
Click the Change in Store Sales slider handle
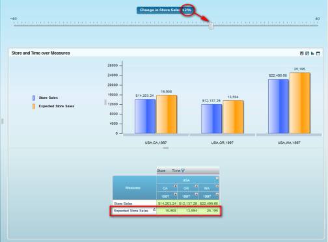(211, 26)
